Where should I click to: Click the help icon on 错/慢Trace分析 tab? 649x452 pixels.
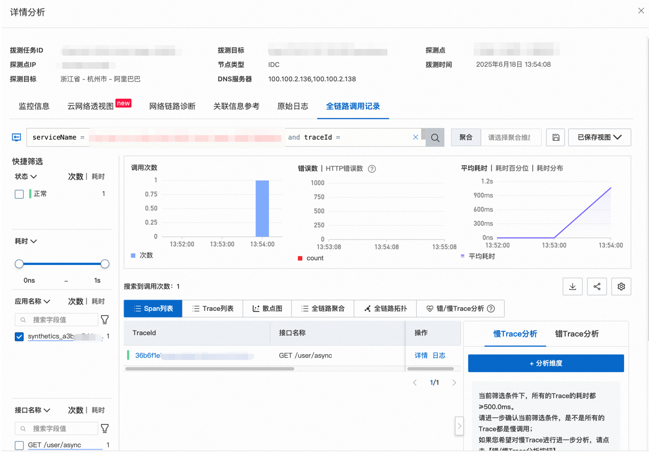coord(491,309)
